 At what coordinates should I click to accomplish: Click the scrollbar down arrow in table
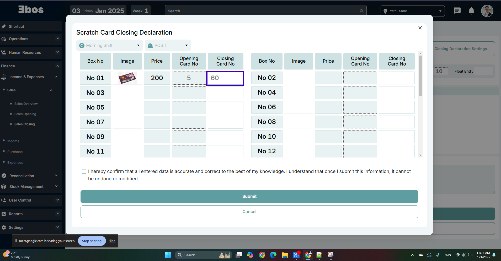click(x=420, y=155)
